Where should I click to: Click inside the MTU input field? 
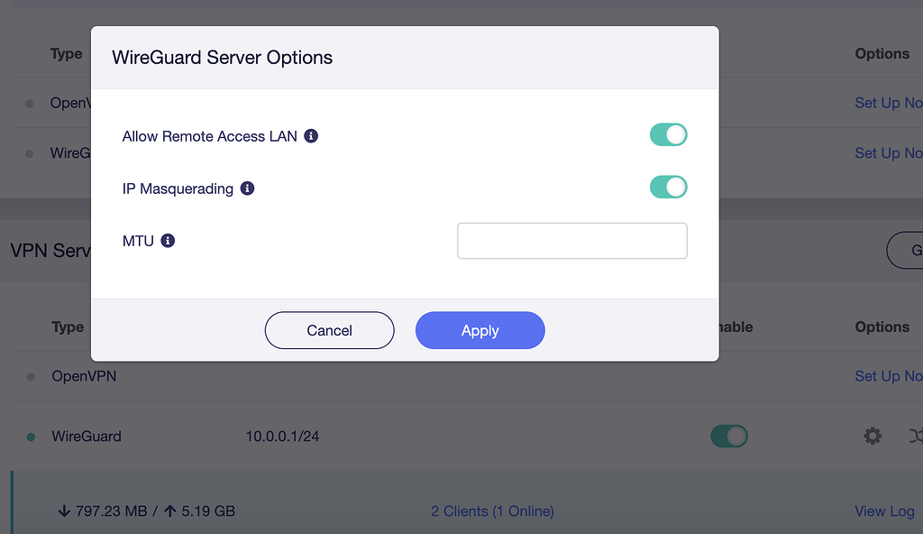(x=571, y=240)
